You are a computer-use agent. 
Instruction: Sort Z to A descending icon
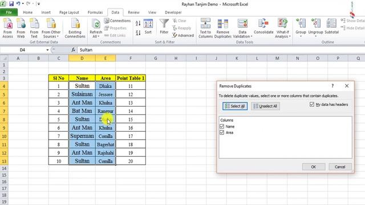coord(138,33)
